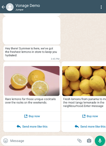
Task: Tap the emoji smiley icon
Action: coord(6,141)
